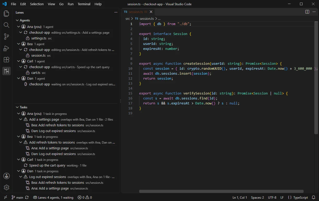The image size is (319, 201).
Task: Collapse the Tasks section
Action: point(17,107)
